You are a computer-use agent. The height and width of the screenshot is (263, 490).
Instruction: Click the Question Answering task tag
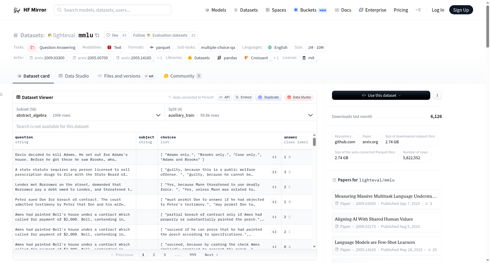tap(53, 47)
